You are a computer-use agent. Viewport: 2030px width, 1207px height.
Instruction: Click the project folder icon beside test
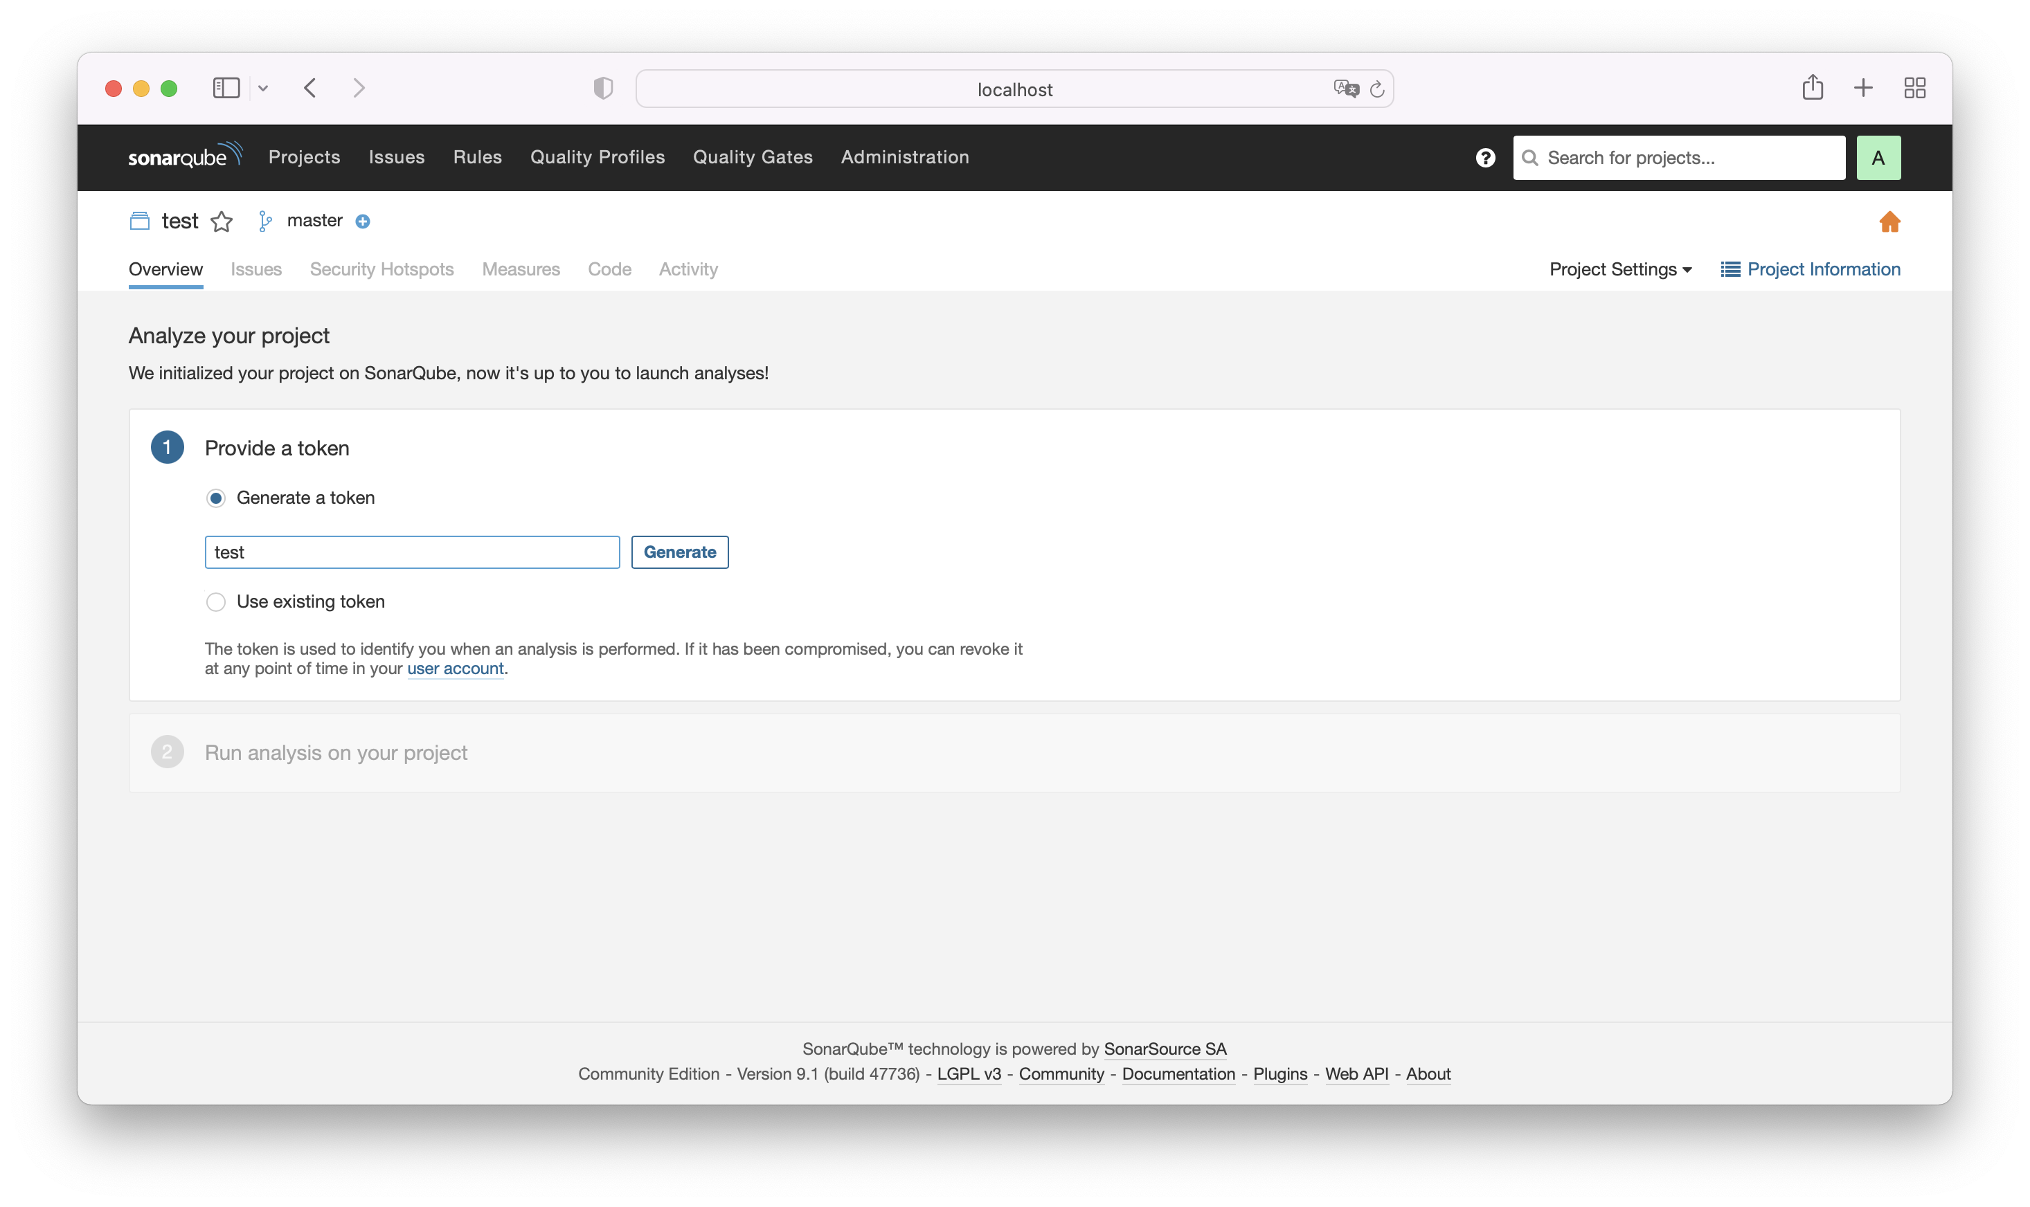click(140, 221)
